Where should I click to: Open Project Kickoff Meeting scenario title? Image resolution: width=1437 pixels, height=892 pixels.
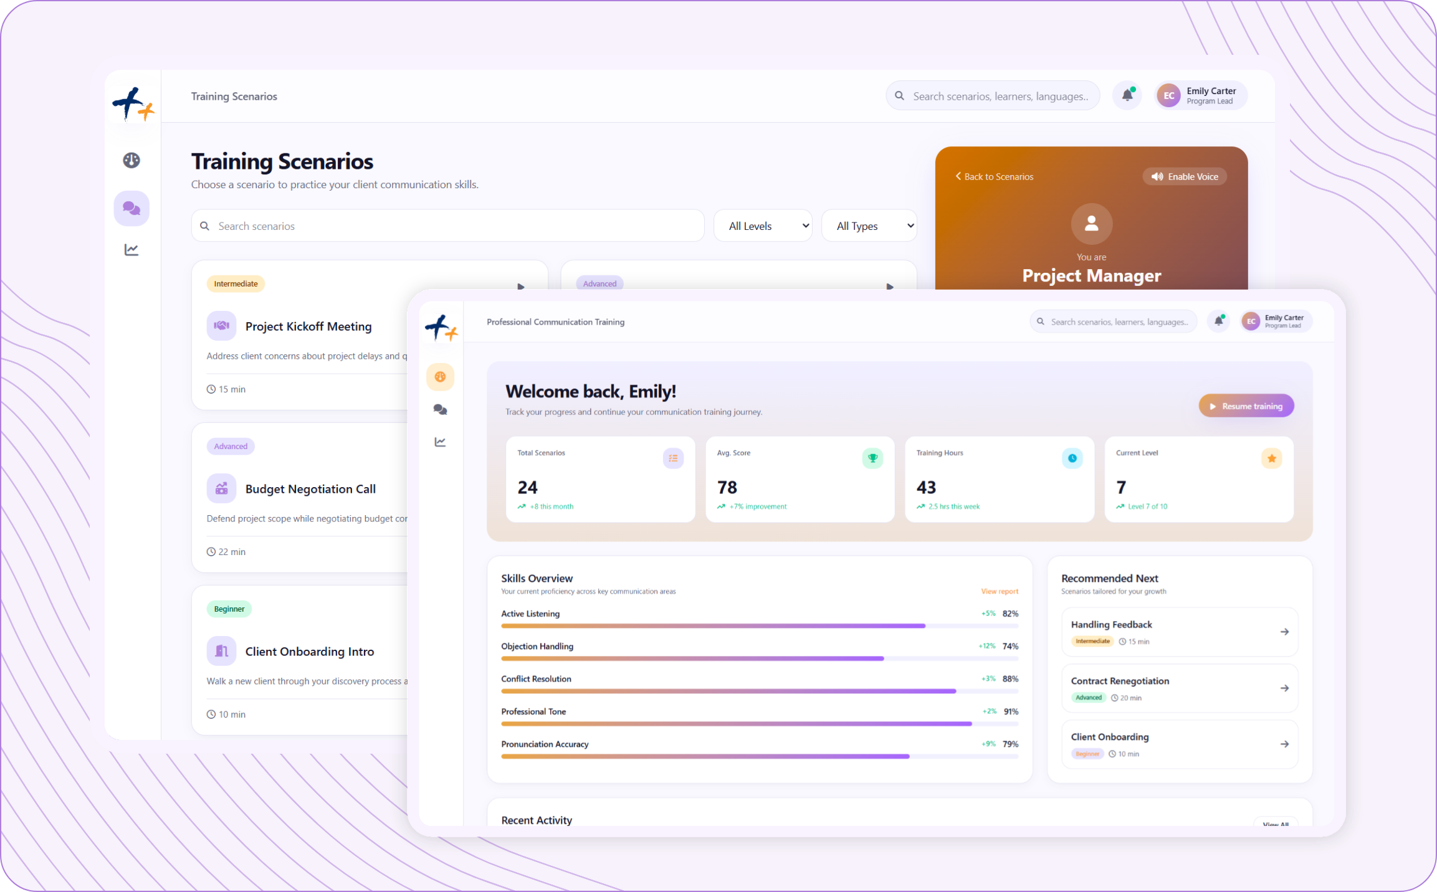click(308, 326)
